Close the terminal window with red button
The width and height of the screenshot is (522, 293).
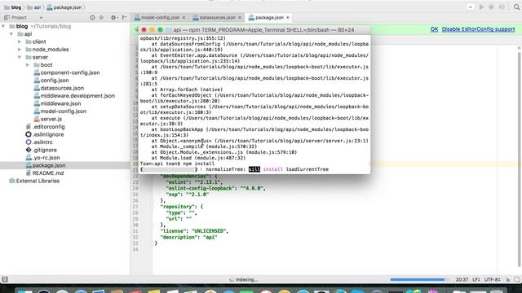(x=144, y=30)
